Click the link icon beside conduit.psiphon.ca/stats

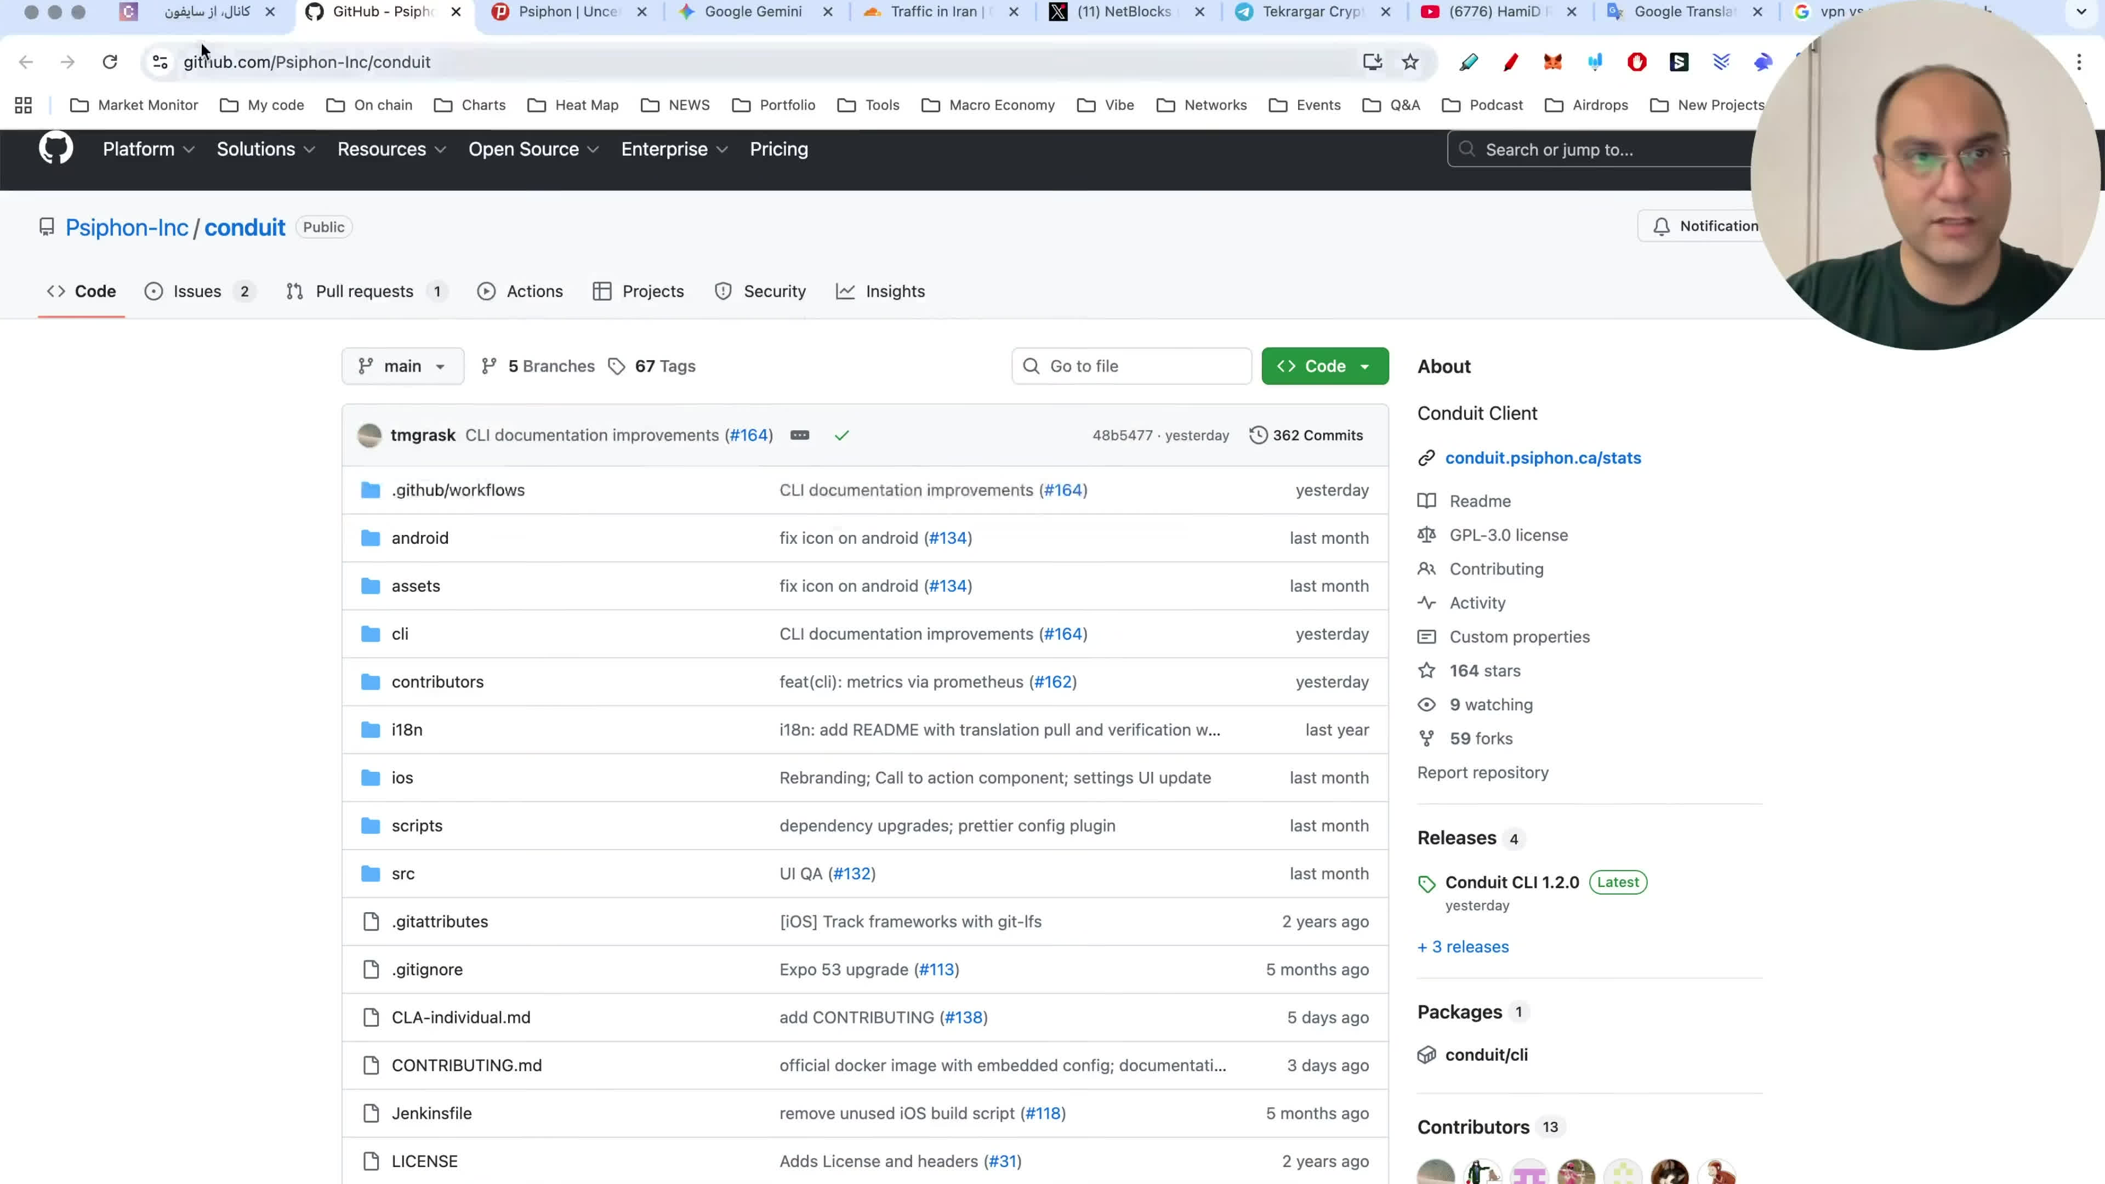(x=1427, y=458)
